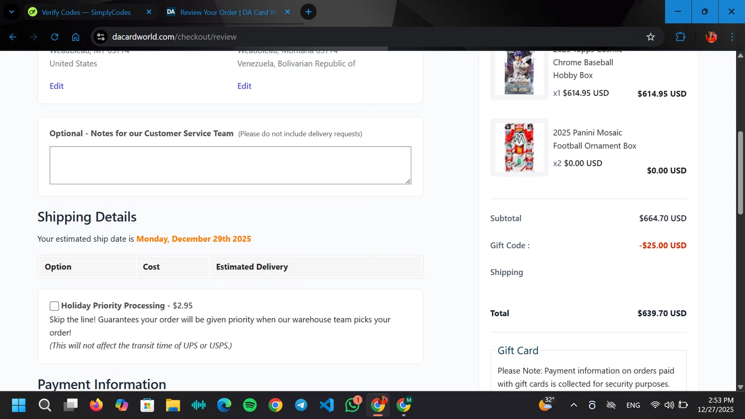Open Visual Studio Code from taskbar

[x=327, y=405]
